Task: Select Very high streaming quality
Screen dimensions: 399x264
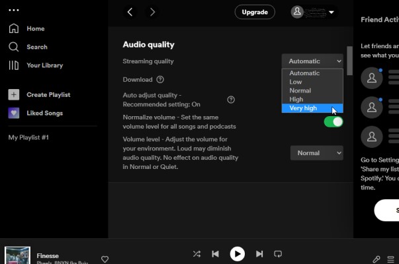Action: (x=303, y=108)
